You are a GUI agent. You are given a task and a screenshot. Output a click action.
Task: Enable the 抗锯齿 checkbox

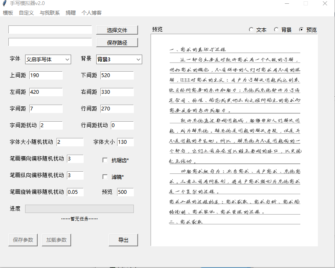tap(105, 160)
